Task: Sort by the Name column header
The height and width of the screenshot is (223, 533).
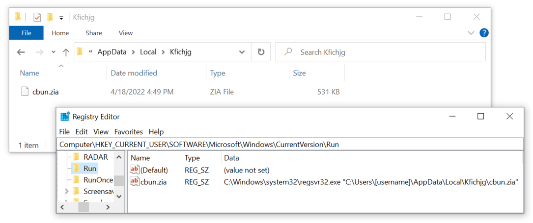Action: [29, 73]
